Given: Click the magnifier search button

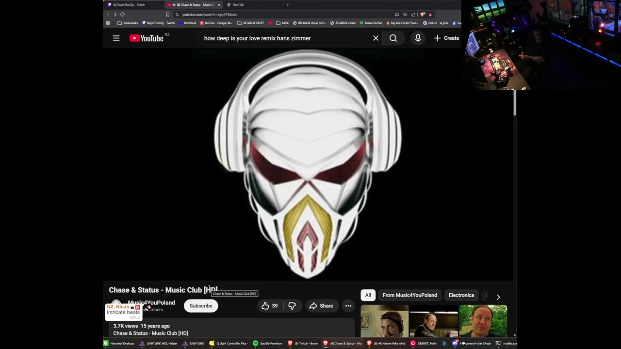Looking at the screenshot, I should 393,38.
